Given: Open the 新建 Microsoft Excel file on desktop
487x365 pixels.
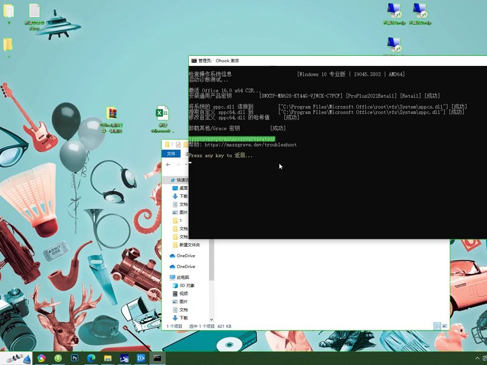Looking at the screenshot, I should (162, 120).
